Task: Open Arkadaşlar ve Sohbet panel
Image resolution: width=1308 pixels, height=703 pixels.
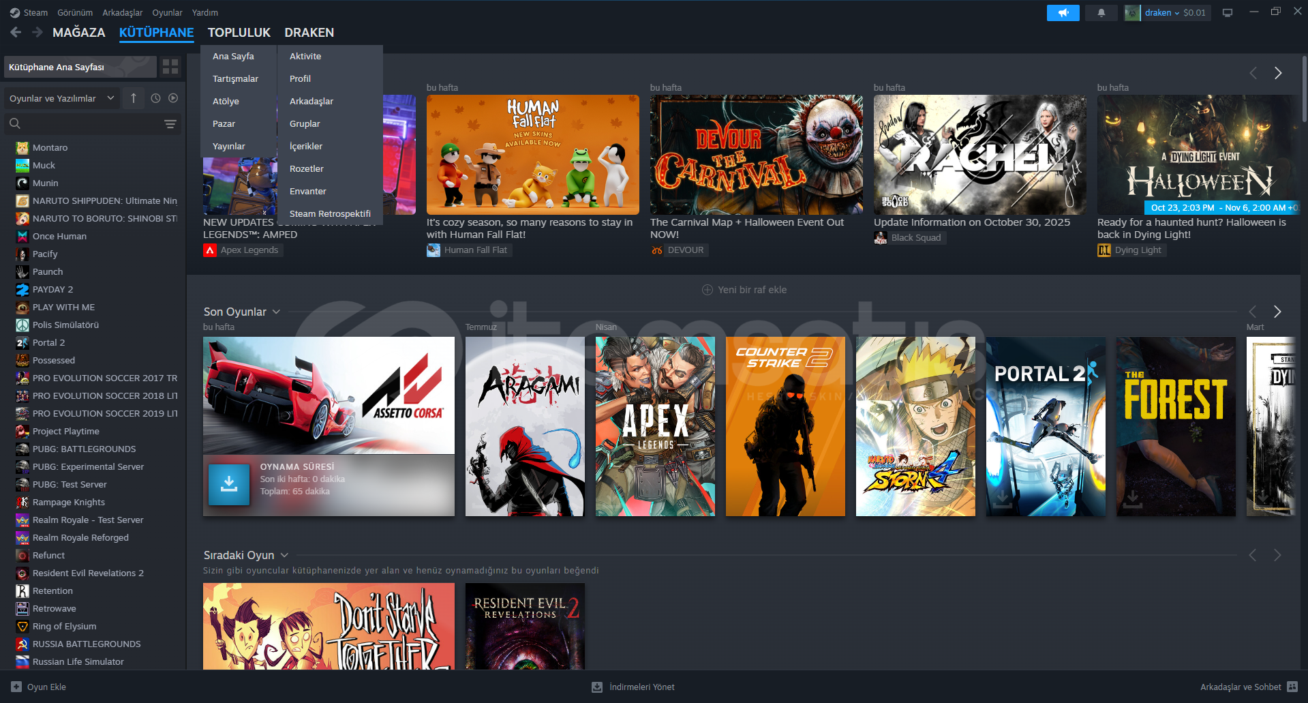Action: pos(1249,687)
